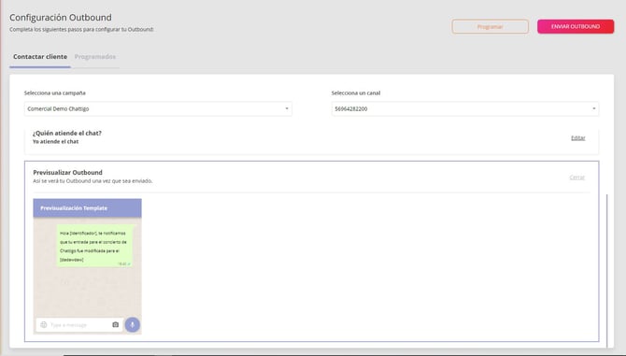Click the camera icon in message bar
Image resolution: width=626 pixels, height=356 pixels.
(115, 324)
